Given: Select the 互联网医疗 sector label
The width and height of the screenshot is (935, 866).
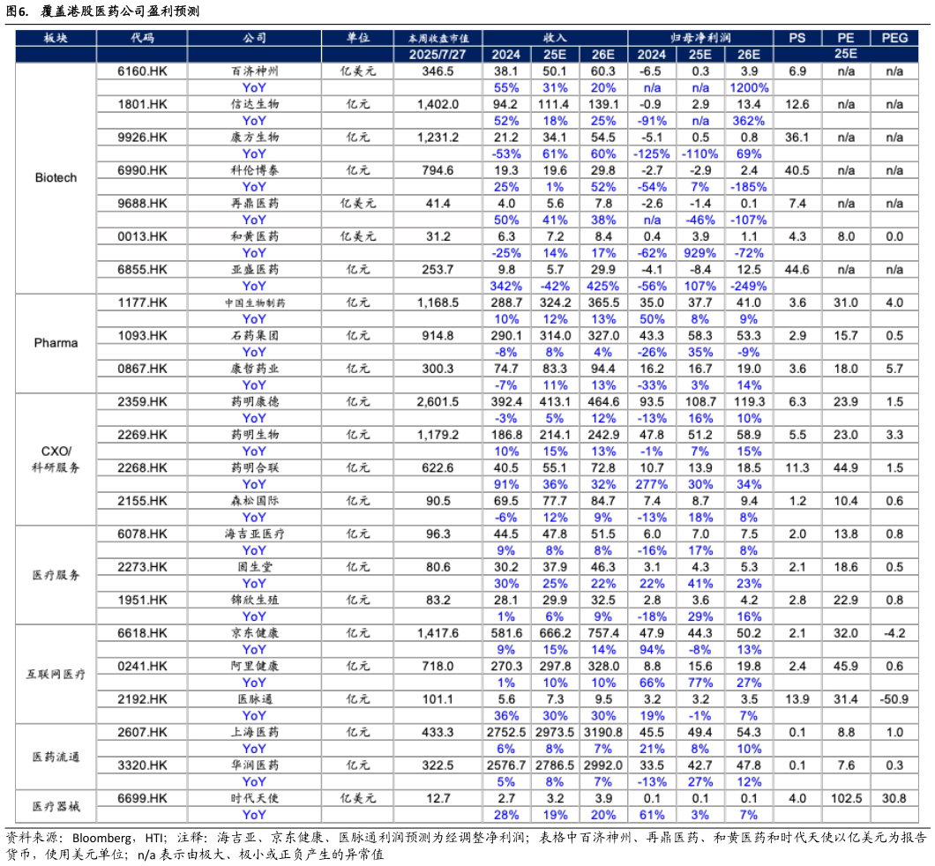Looking at the screenshot, I should [x=56, y=674].
